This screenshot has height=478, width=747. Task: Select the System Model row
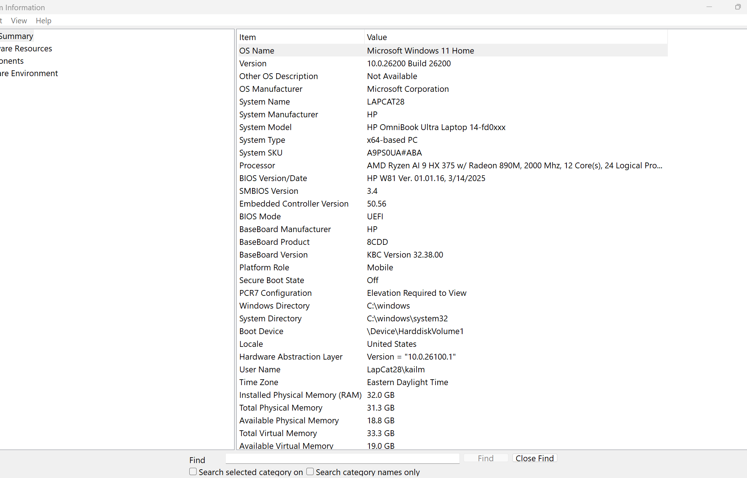point(453,127)
